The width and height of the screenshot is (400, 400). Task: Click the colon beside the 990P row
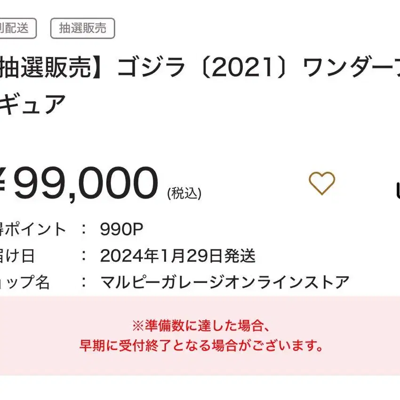pyautogui.click(x=83, y=229)
